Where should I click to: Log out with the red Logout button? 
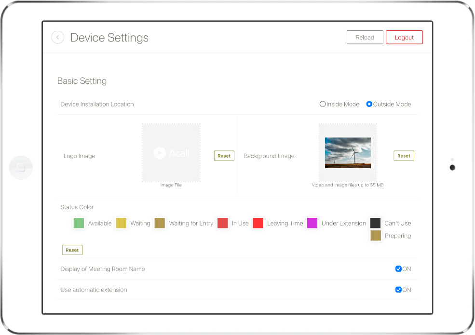pyautogui.click(x=404, y=37)
